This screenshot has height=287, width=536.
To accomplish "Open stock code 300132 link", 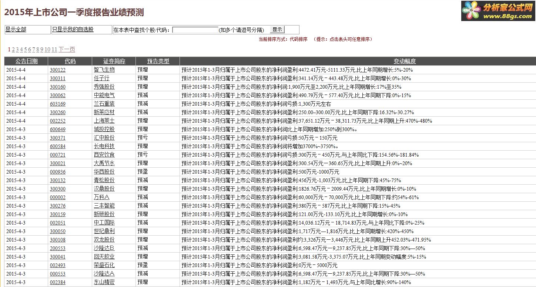I will point(58,180).
